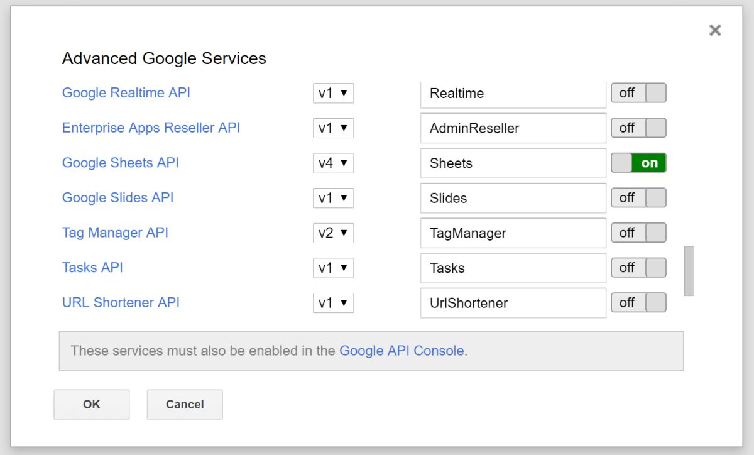Switch on the Slides service toggle
Screen dimensions: 754x455
point(638,198)
